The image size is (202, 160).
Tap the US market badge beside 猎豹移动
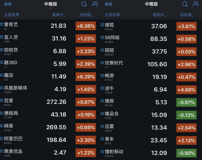(x=102, y=151)
